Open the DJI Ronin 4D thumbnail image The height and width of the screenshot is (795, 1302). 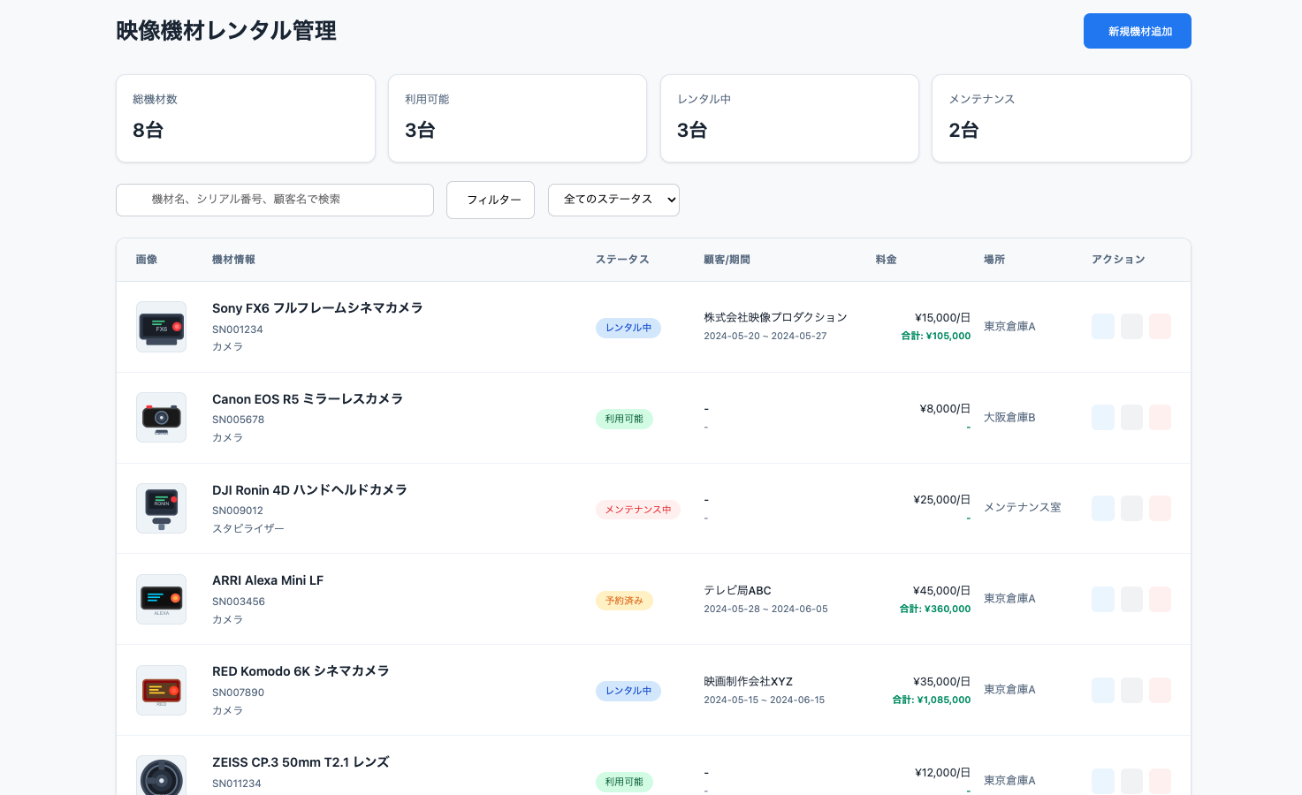162,508
